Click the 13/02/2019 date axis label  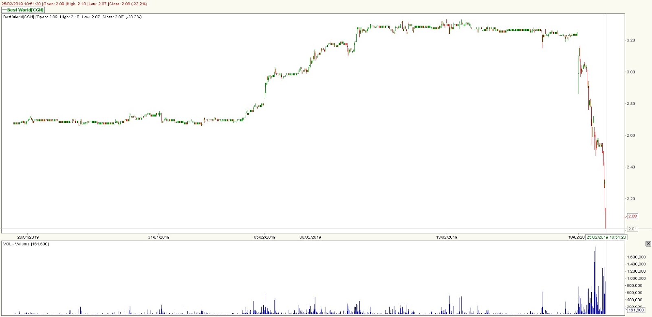[x=447, y=237]
